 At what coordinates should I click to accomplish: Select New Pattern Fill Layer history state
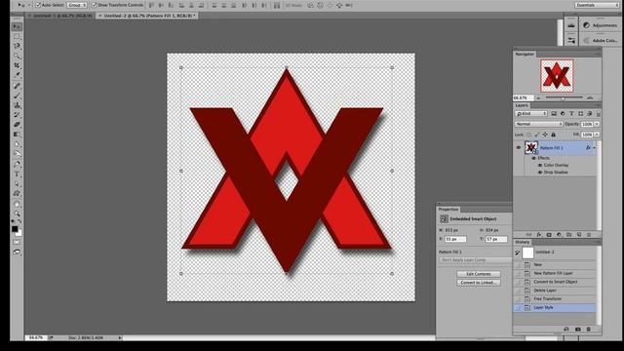pos(555,273)
